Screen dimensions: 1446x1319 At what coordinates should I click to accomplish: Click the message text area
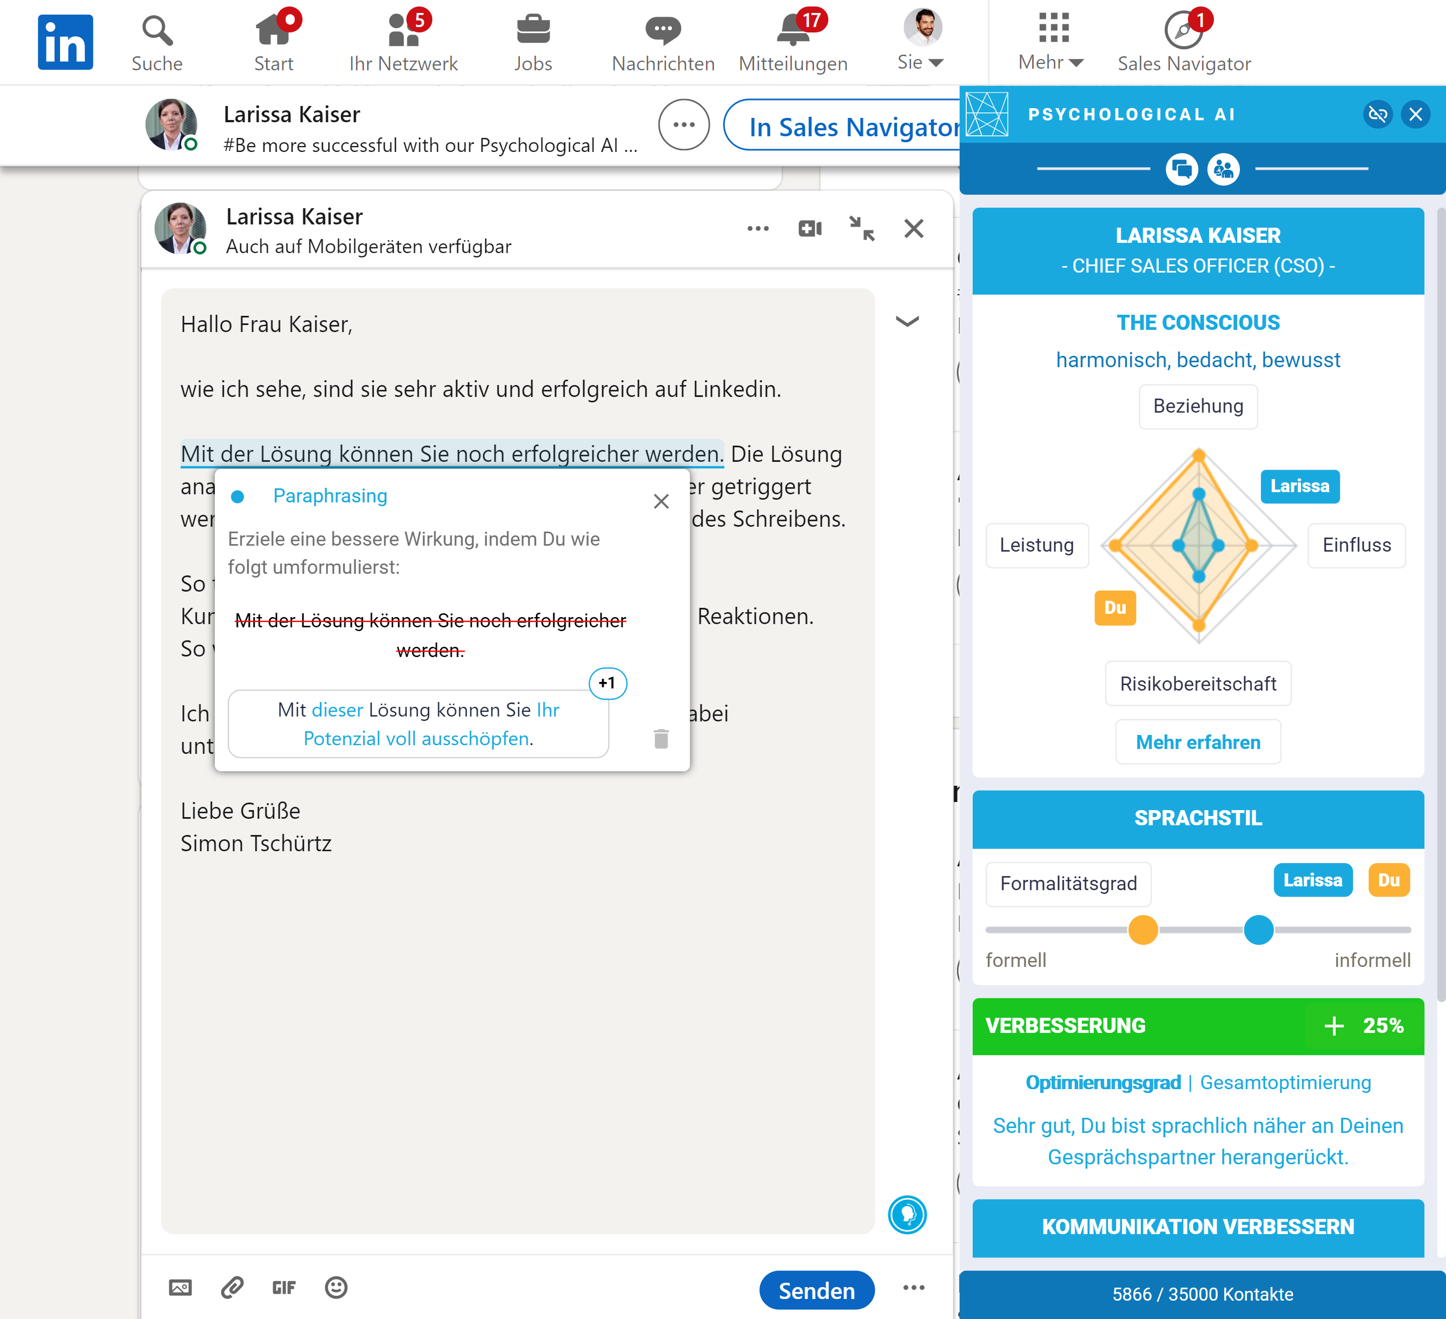click(517, 760)
